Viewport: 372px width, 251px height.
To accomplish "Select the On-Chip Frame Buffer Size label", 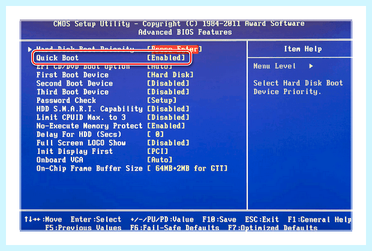I will tap(89, 168).
